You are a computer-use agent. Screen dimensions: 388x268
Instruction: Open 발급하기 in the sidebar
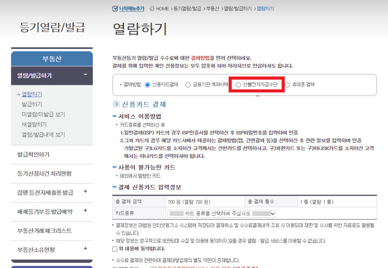[32, 104]
